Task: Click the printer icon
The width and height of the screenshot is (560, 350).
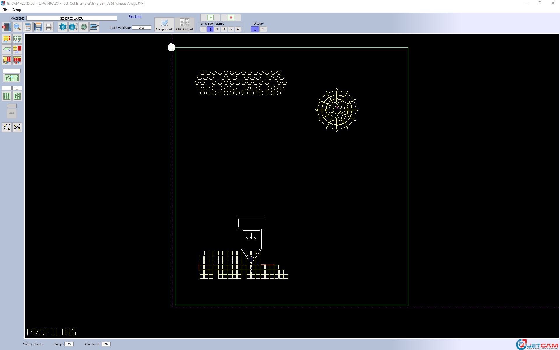Action: pyautogui.click(x=49, y=27)
